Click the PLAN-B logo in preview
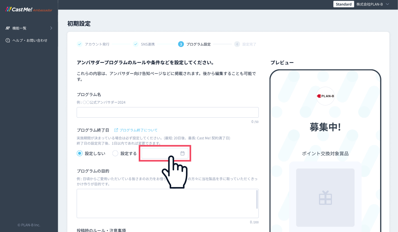The image size is (398, 232). (x=325, y=96)
